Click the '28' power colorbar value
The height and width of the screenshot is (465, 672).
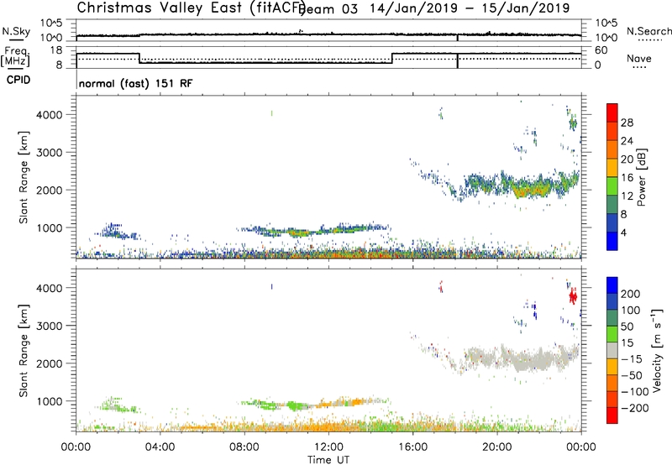[x=627, y=123]
